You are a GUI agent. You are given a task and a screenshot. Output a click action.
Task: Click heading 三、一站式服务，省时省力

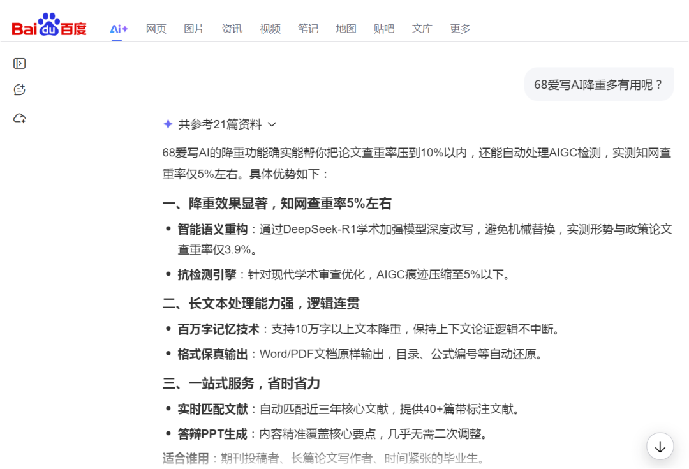tap(241, 383)
